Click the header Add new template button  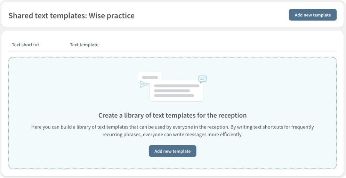pos(313,15)
